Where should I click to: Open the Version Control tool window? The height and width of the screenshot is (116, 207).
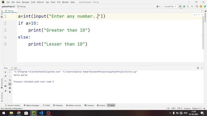[x=12, y=105]
